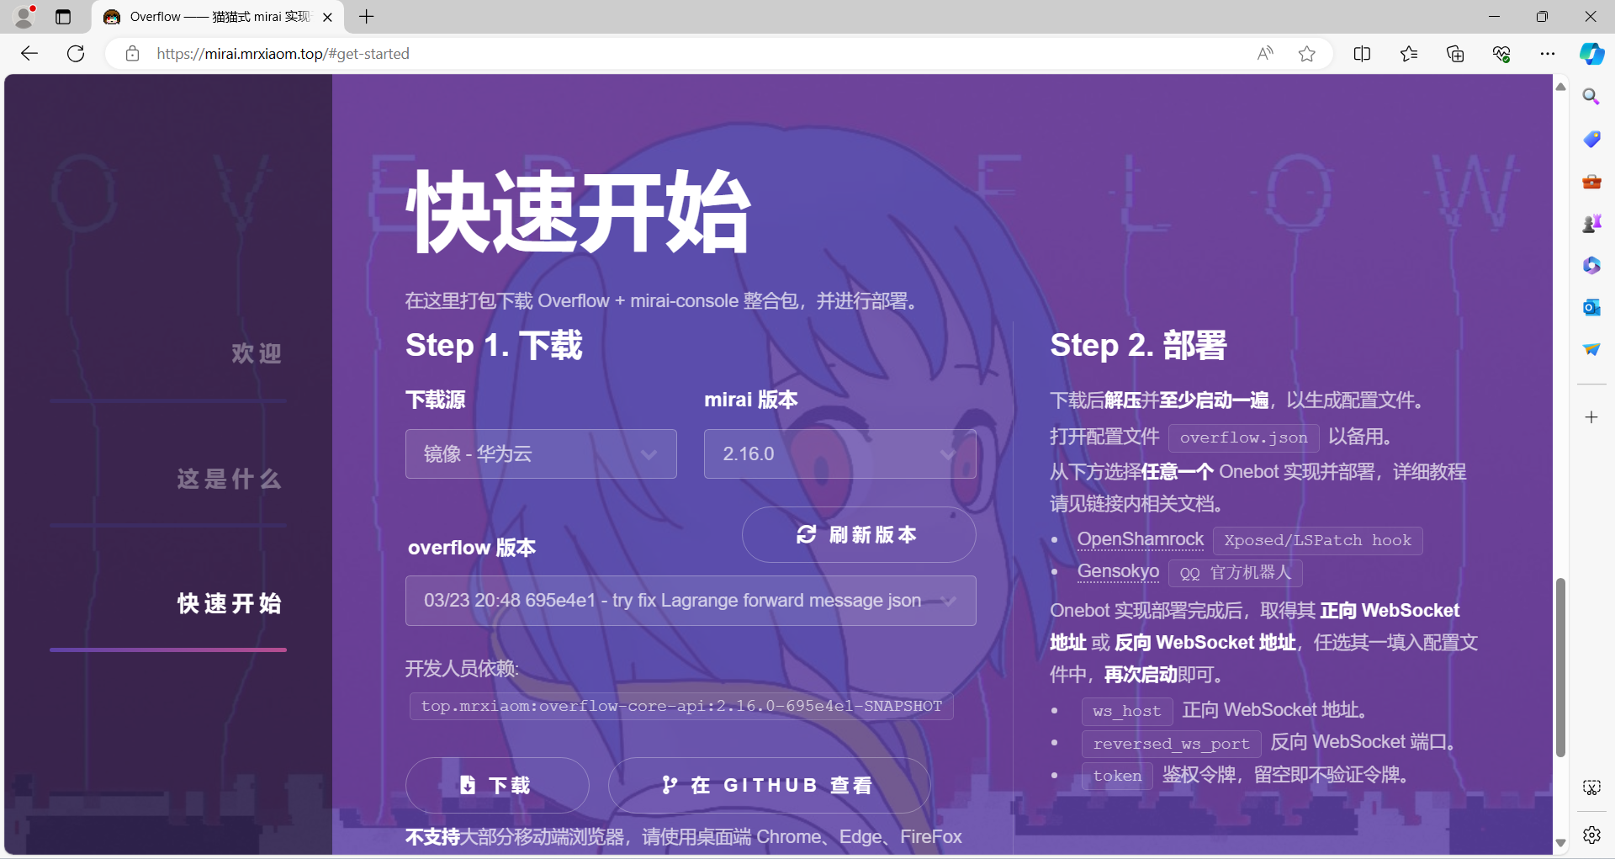This screenshot has width=1615, height=859.
Task: Open the OpenShamrock documentation link
Action: (x=1141, y=539)
